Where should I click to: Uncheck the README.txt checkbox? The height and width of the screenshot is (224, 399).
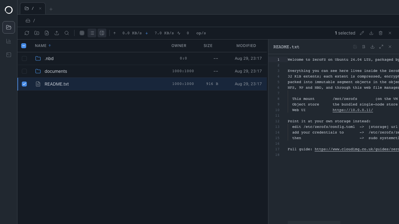click(x=24, y=84)
